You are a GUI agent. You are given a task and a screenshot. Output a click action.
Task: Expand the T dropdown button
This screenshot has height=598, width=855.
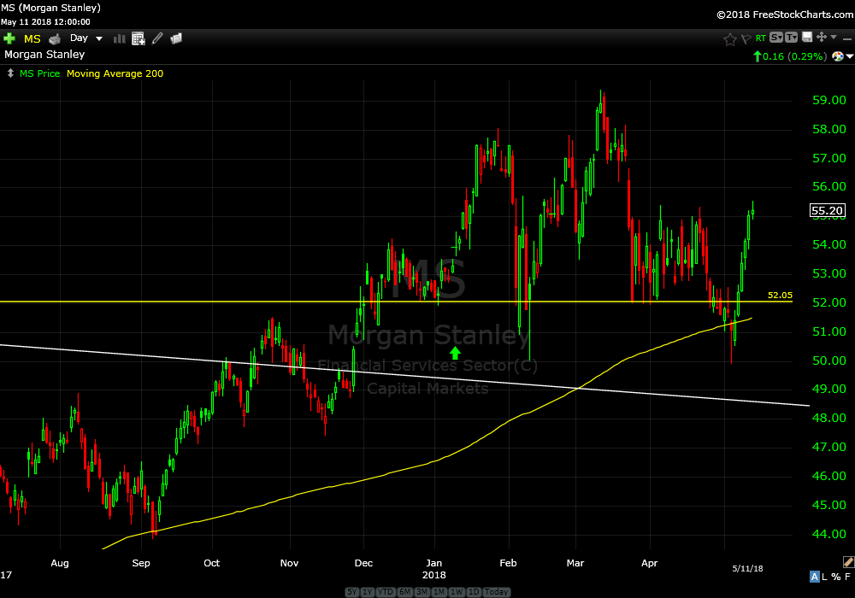tap(791, 38)
